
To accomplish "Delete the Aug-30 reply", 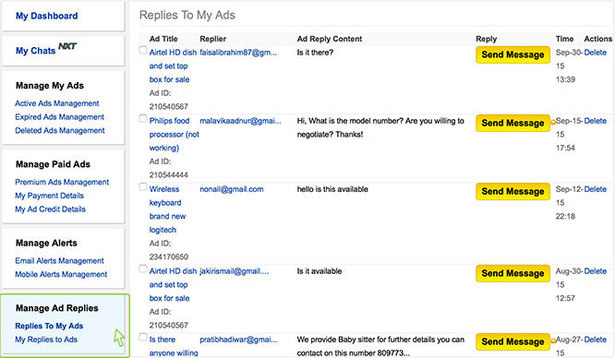I will pos(595,271).
